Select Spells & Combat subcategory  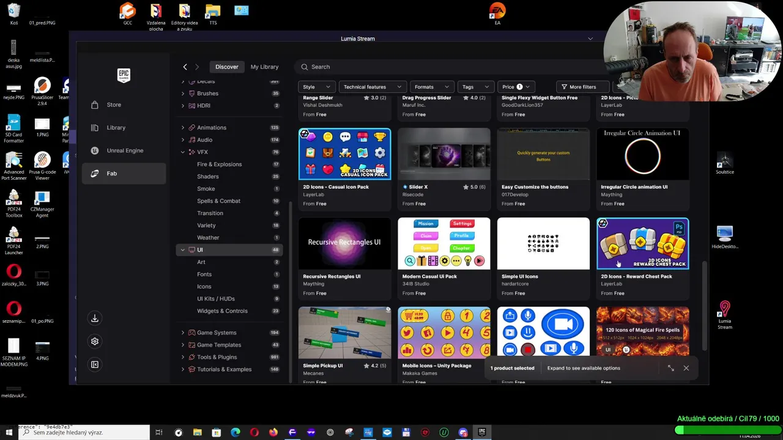(x=218, y=201)
